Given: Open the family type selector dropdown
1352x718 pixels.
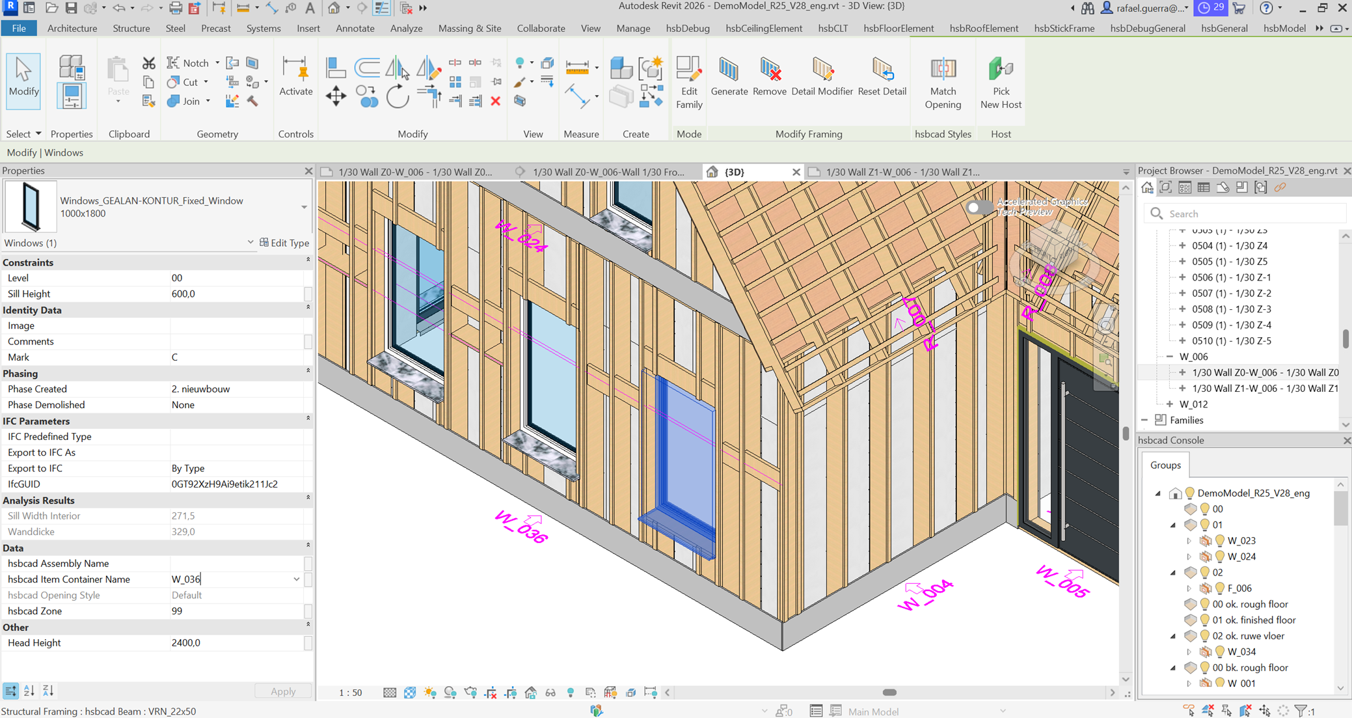Looking at the screenshot, I should (x=304, y=207).
